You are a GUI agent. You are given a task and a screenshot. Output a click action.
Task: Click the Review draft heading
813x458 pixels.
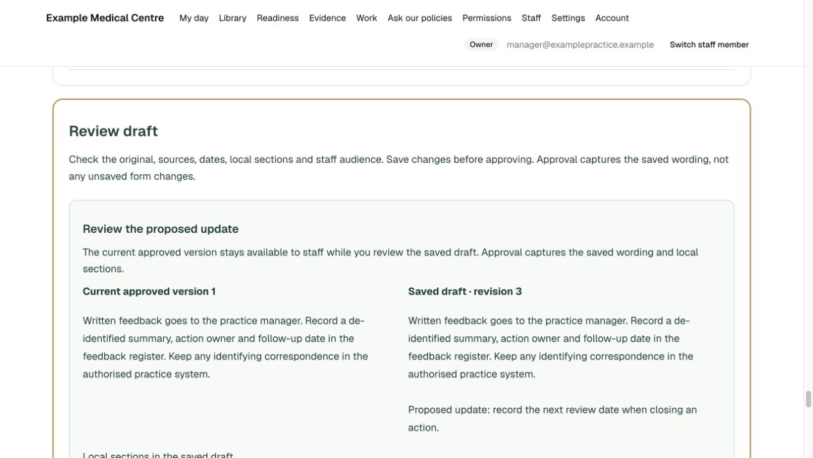click(113, 131)
